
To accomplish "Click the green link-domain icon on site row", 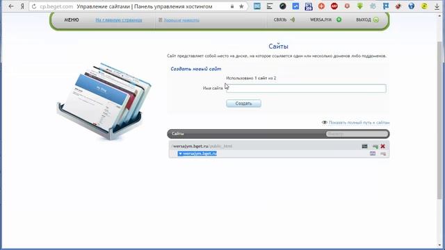I will [x=375, y=147].
